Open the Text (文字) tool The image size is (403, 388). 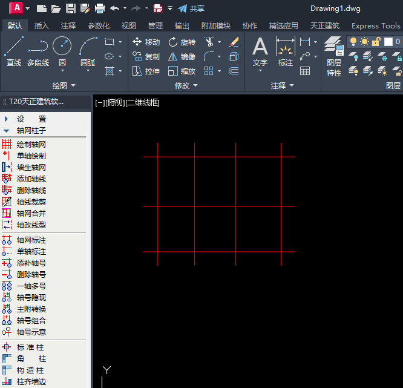260,53
